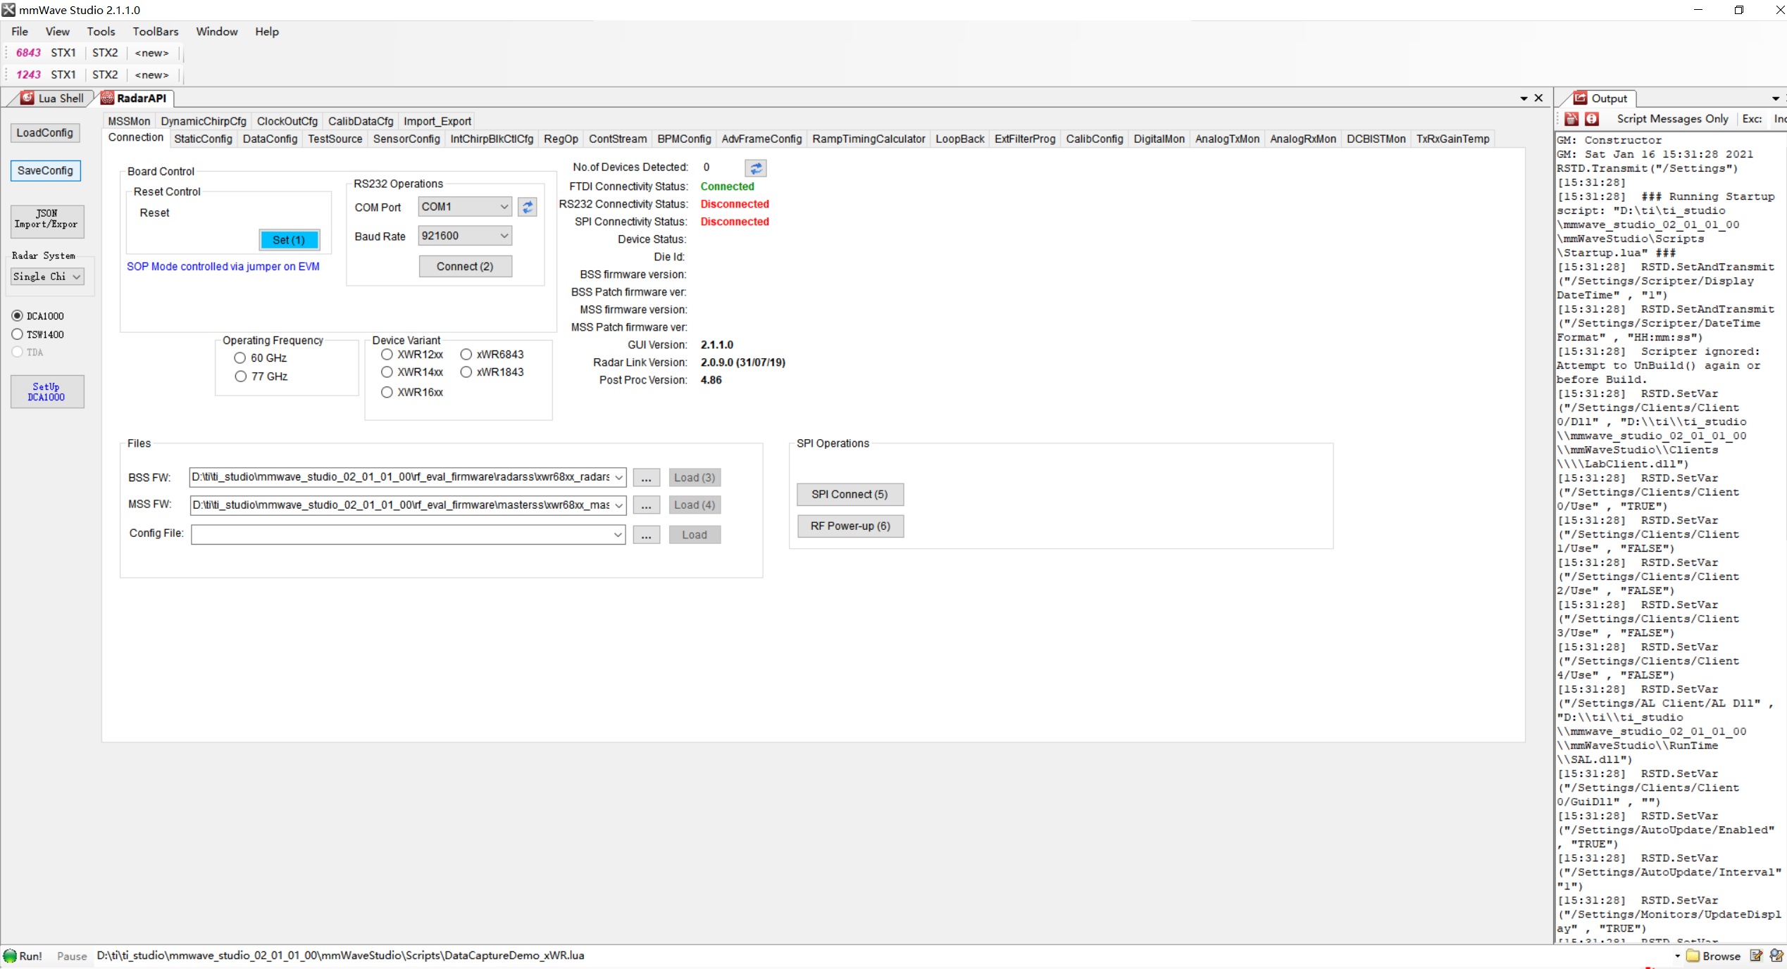Select the 77 GHz operating frequency
This screenshot has height=969, width=1787.
pyautogui.click(x=241, y=376)
